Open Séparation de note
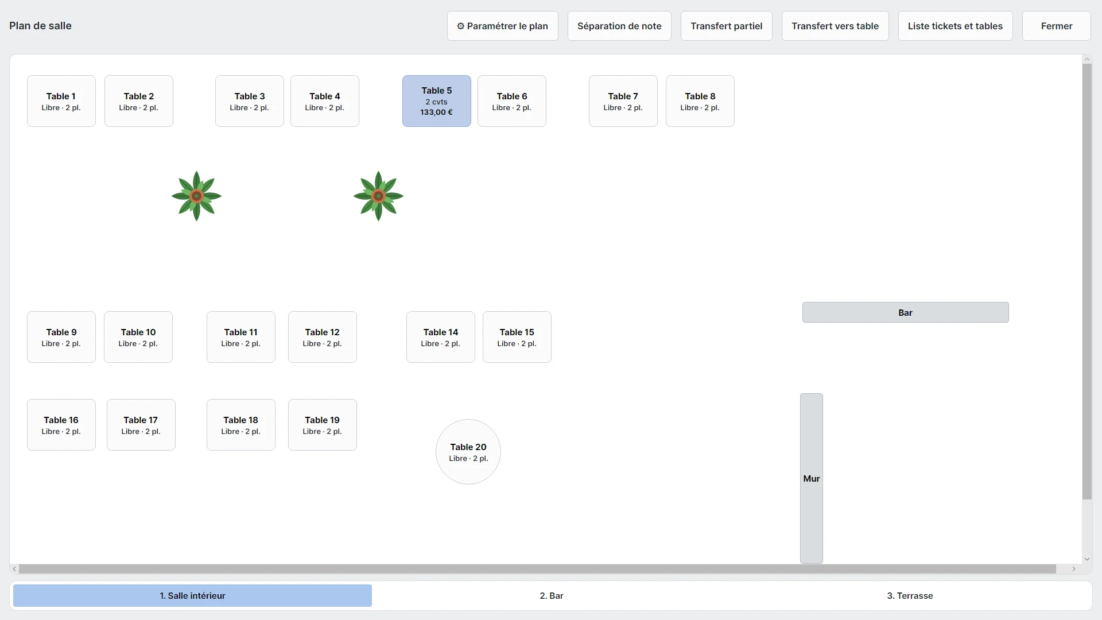 619,26
